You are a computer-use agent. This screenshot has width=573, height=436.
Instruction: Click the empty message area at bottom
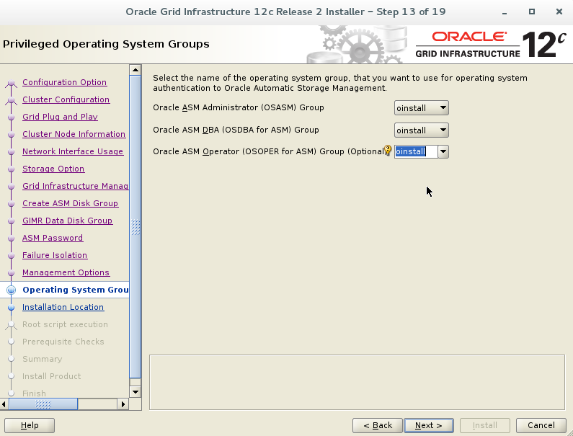pyautogui.click(x=357, y=382)
